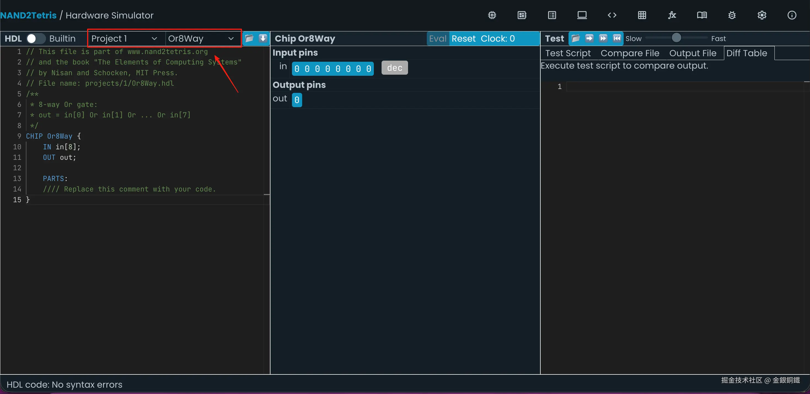This screenshot has height=394, width=810.
Task: Open the fx utility icon
Action: 672,15
